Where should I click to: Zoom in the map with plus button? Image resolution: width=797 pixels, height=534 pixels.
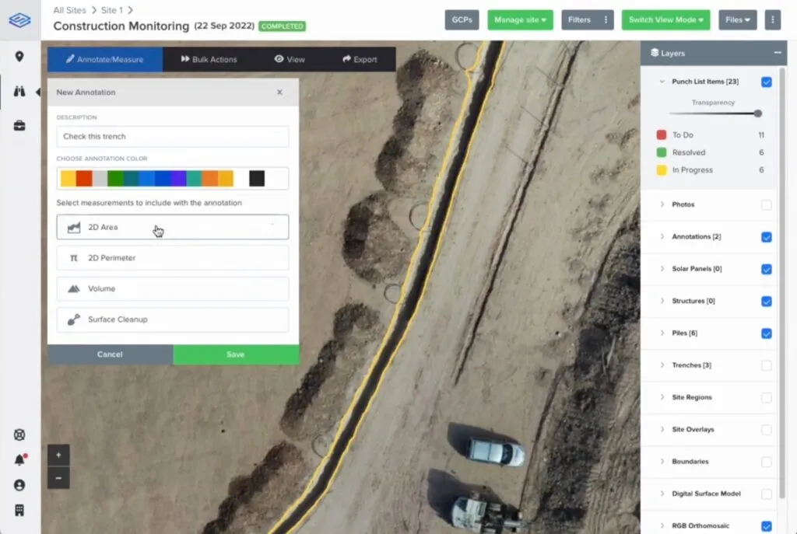[x=58, y=455]
